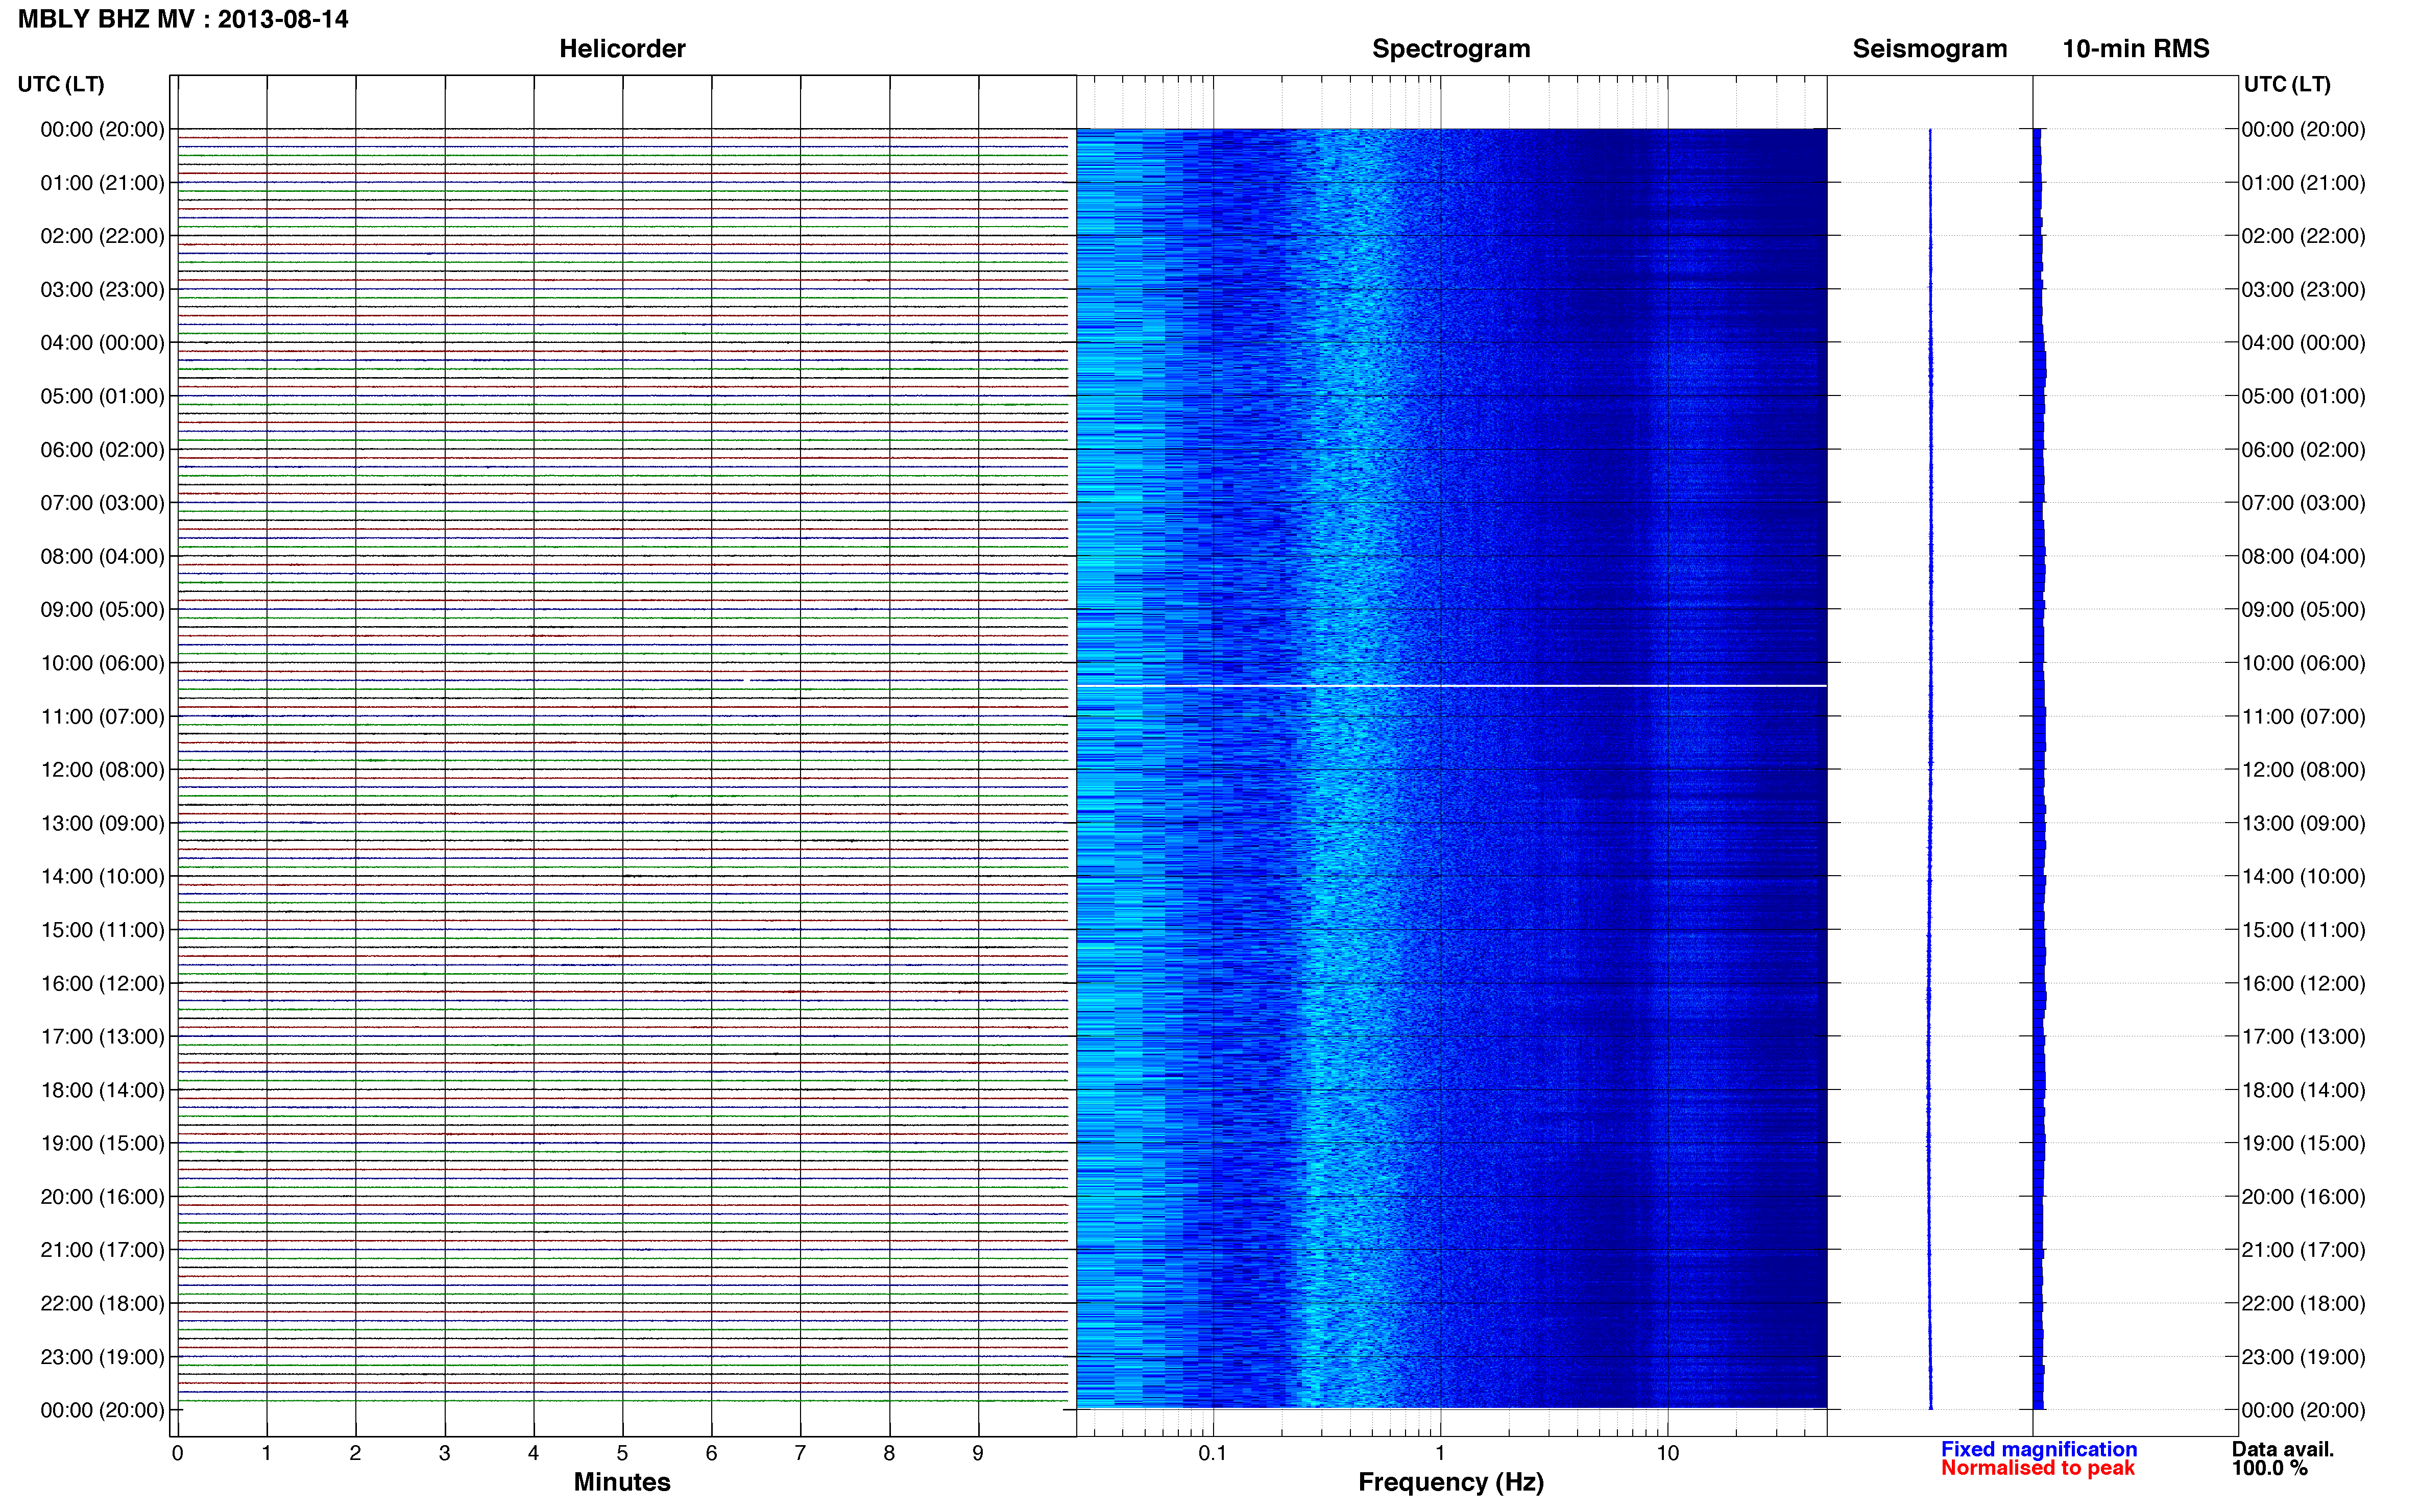Screen dimensions: 2420x1512
Task: Click the '0' tick on the Minutes axis
Action: pos(178,1453)
